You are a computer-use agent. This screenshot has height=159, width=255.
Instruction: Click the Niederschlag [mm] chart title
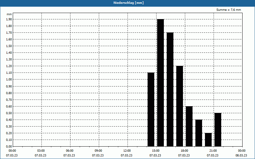(x=128, y=3)
